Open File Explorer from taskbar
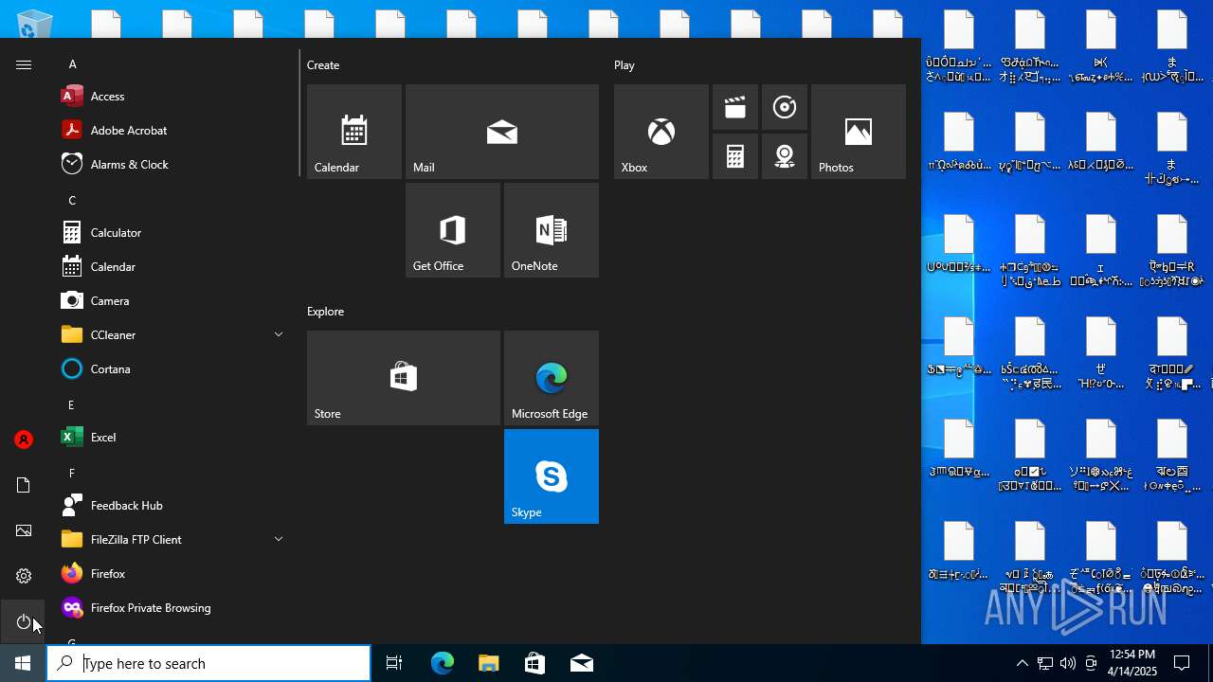 [488, 663]
